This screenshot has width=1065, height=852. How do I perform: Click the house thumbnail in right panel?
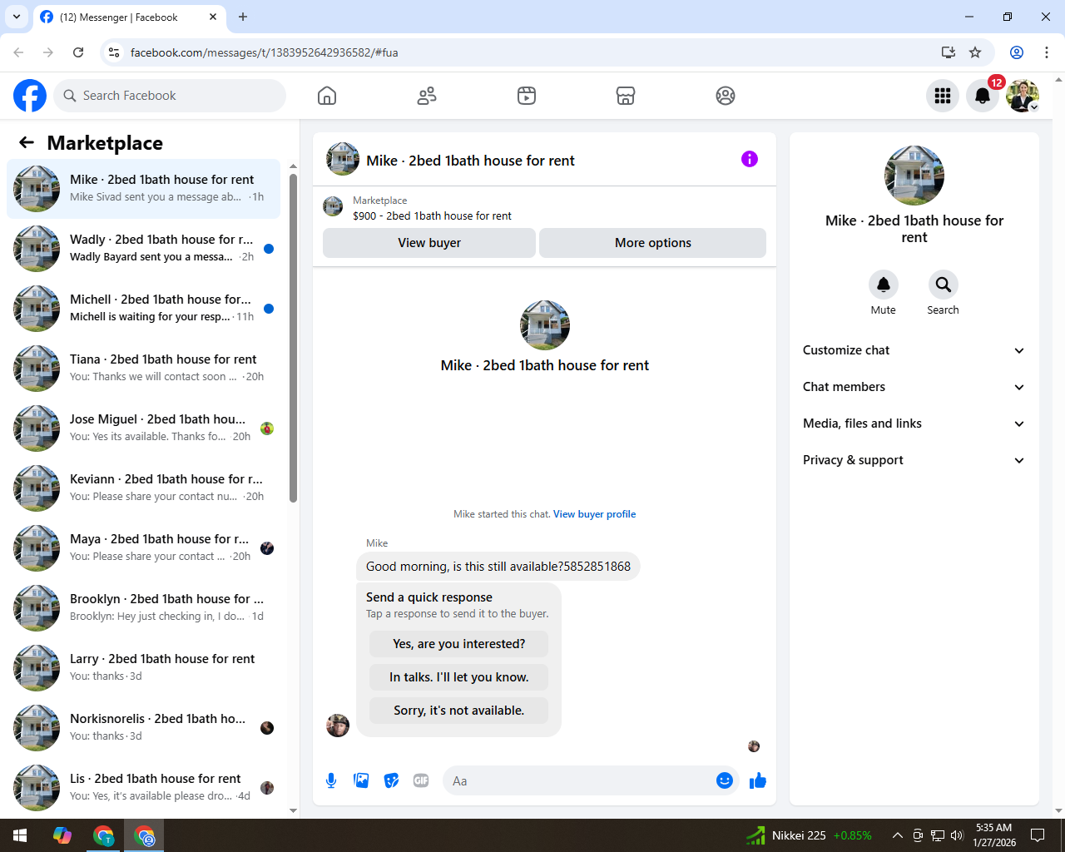point(914,176)
